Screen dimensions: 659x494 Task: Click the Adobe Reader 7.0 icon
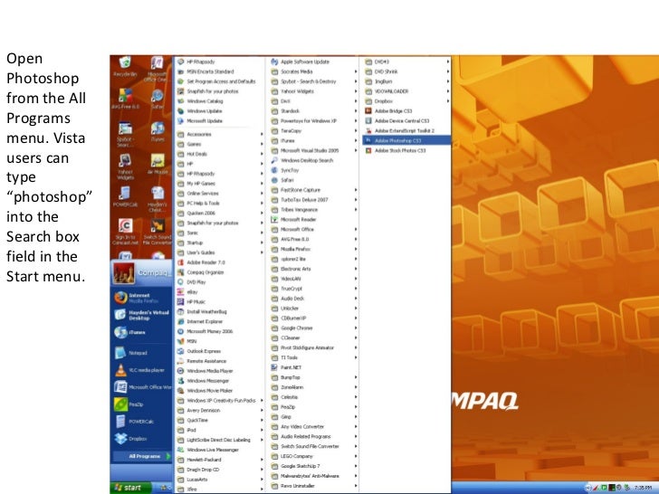tap(181, 262)
